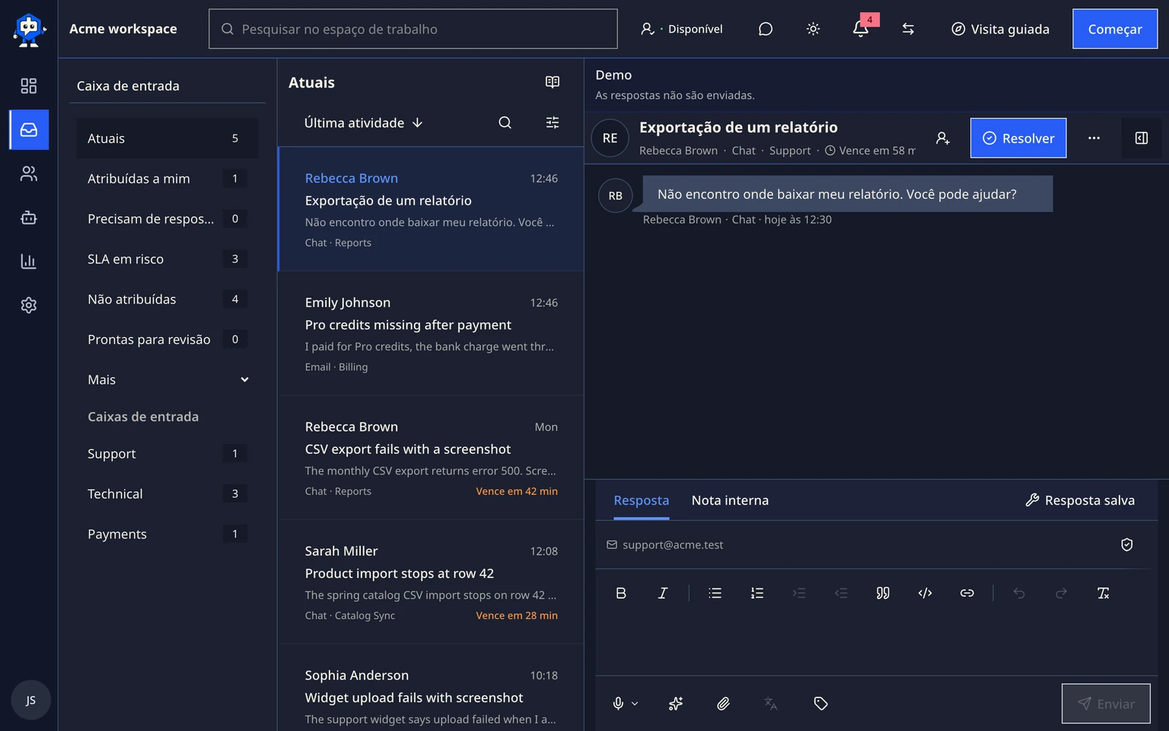Open Emily Johnson's Pro credits conversation
This screenshot has width=1169, height=731.
(x=431, y=334)
